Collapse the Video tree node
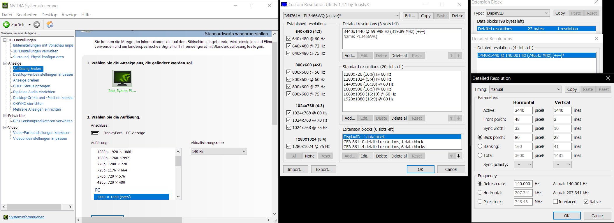This screenshot has width=614, height=223. point(5,127)
